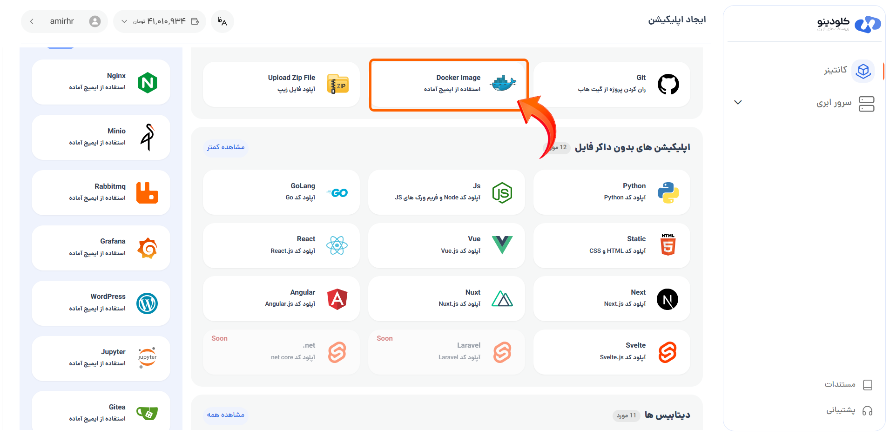This screenshot has height=435, width=890.
Task: Click مشاهده همه in databases section
Action: click(x=226, y=415)
